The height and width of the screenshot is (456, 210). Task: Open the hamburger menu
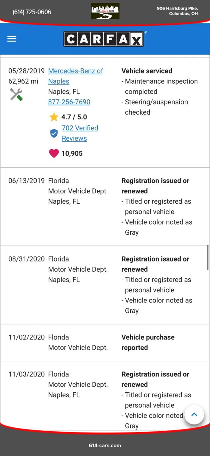[12, 39]
